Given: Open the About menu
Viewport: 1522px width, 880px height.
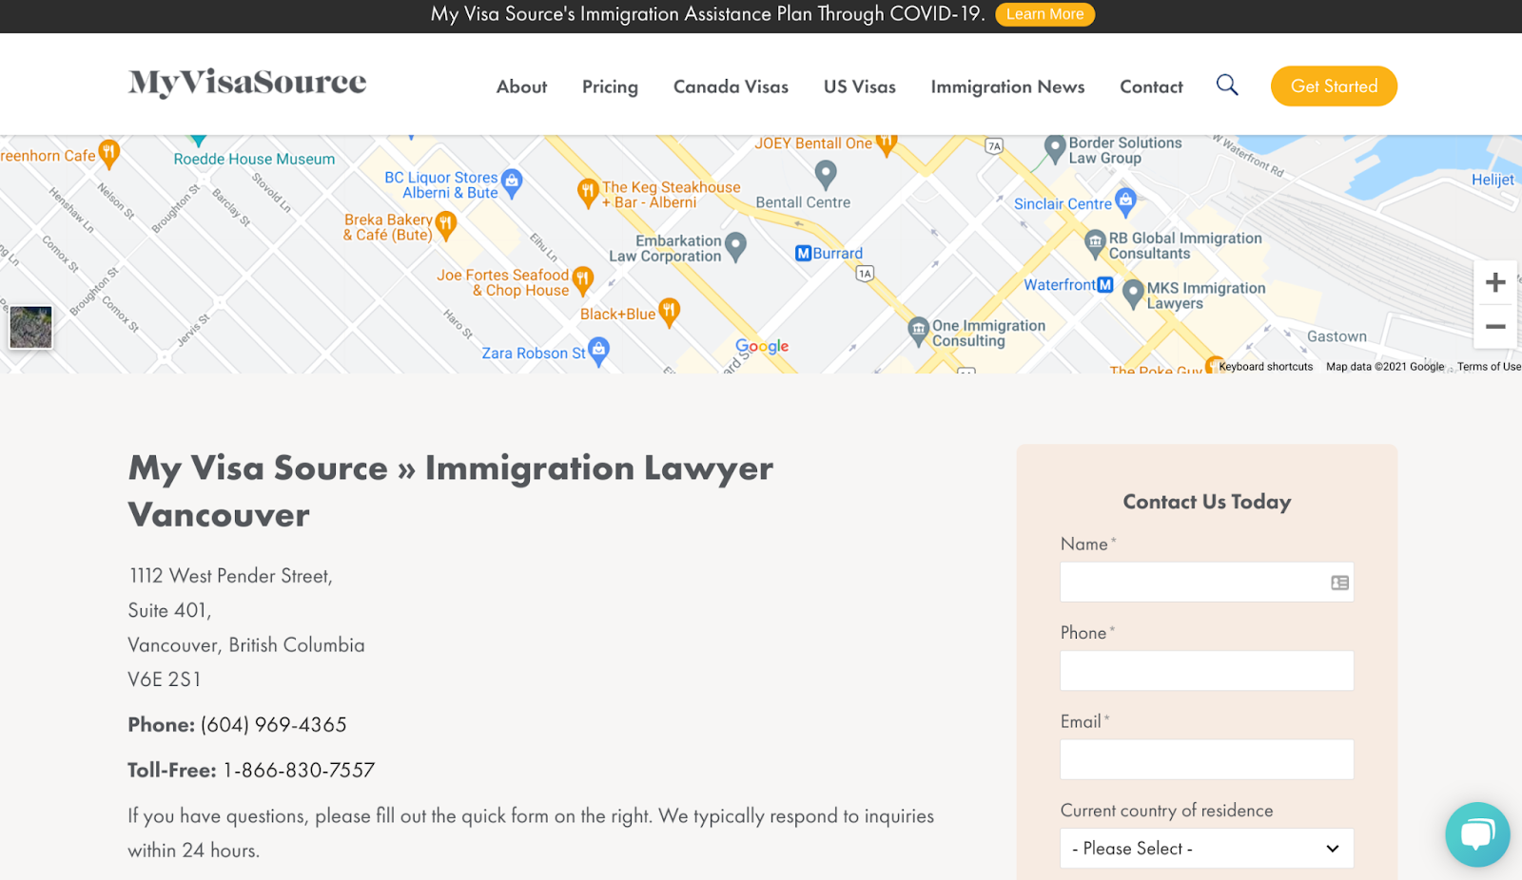Looking at the screenshot, I should 521,86.
